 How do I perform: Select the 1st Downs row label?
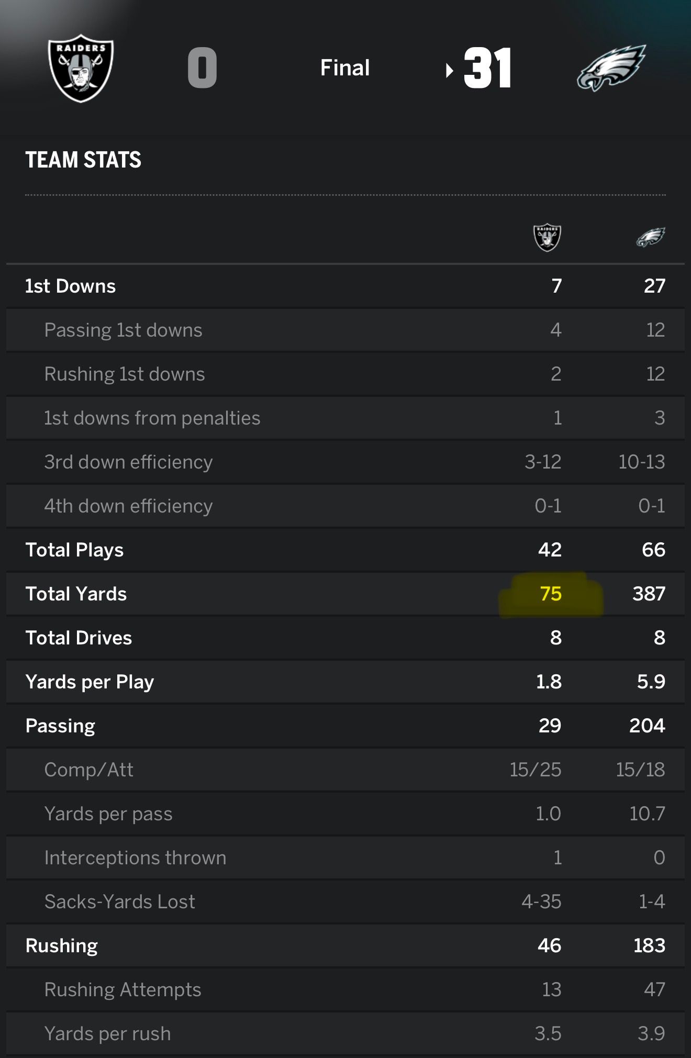[71, 286]
